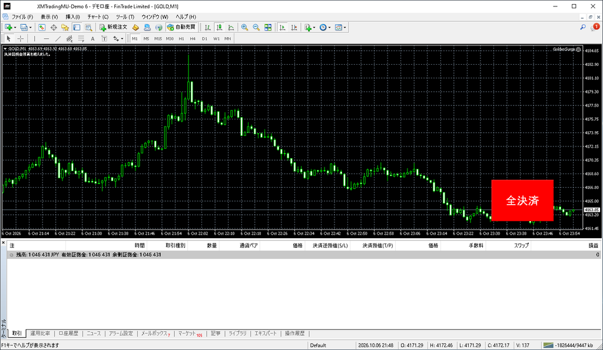Select the Trendline drawing tool
The width and height of the screenshot is (603, 350).
[58, 38]
